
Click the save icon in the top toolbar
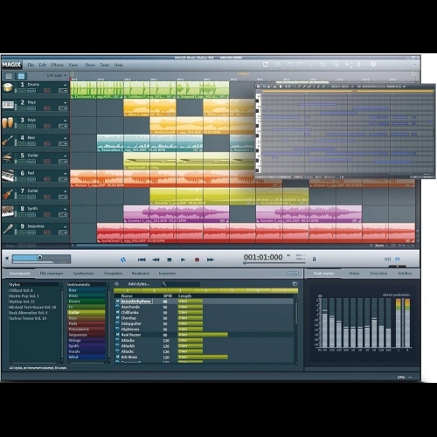266,65
